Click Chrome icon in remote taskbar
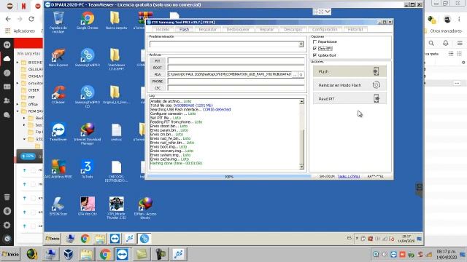Image resolution: width=467 pixels, height=262 pixels. (x=85, y=239)
